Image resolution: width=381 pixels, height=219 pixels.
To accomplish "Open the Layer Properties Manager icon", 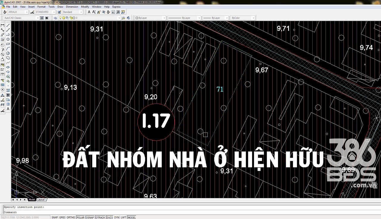I will (x=55, y=18).
